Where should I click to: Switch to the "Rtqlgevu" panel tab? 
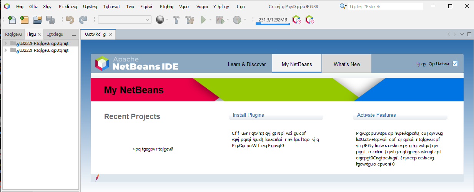coord(13,34)
